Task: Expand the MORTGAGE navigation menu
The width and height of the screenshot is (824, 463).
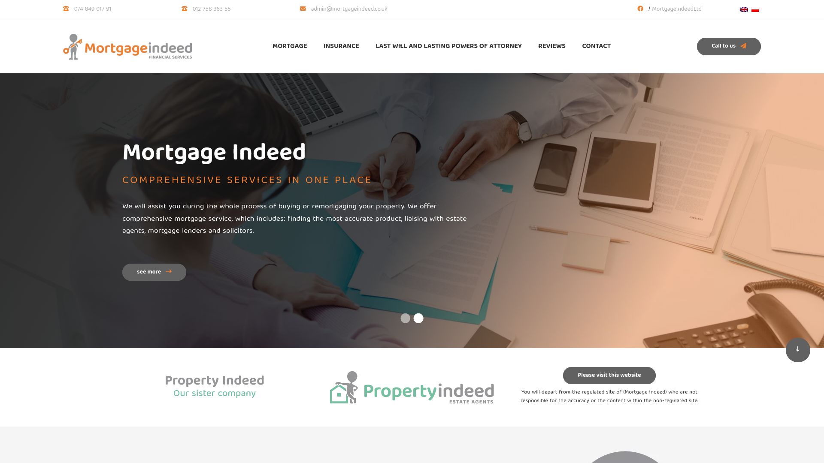Action: [290, 46]
